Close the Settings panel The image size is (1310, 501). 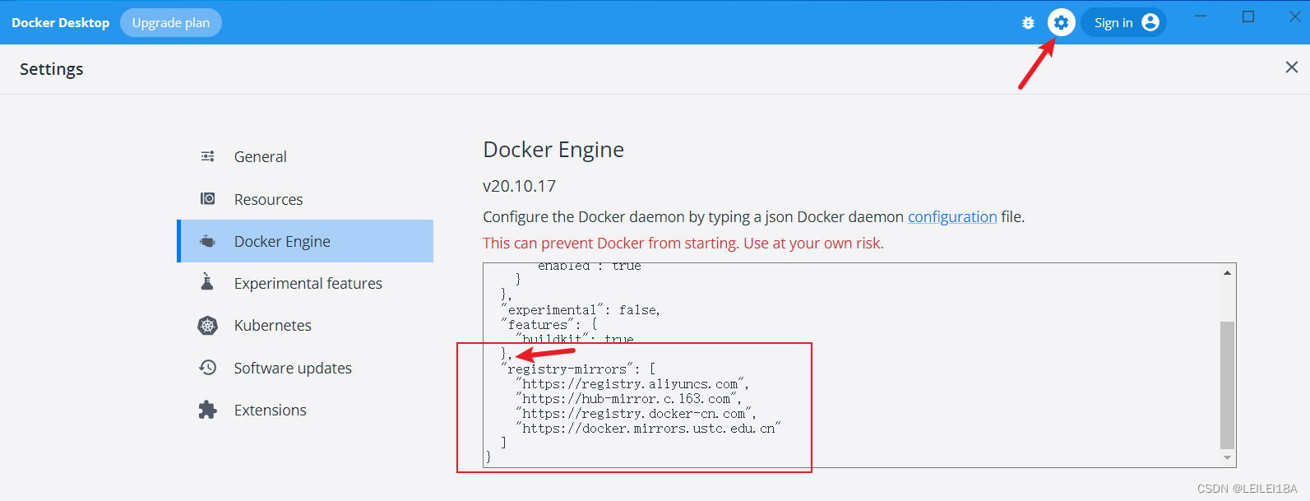coord(1292,67)
